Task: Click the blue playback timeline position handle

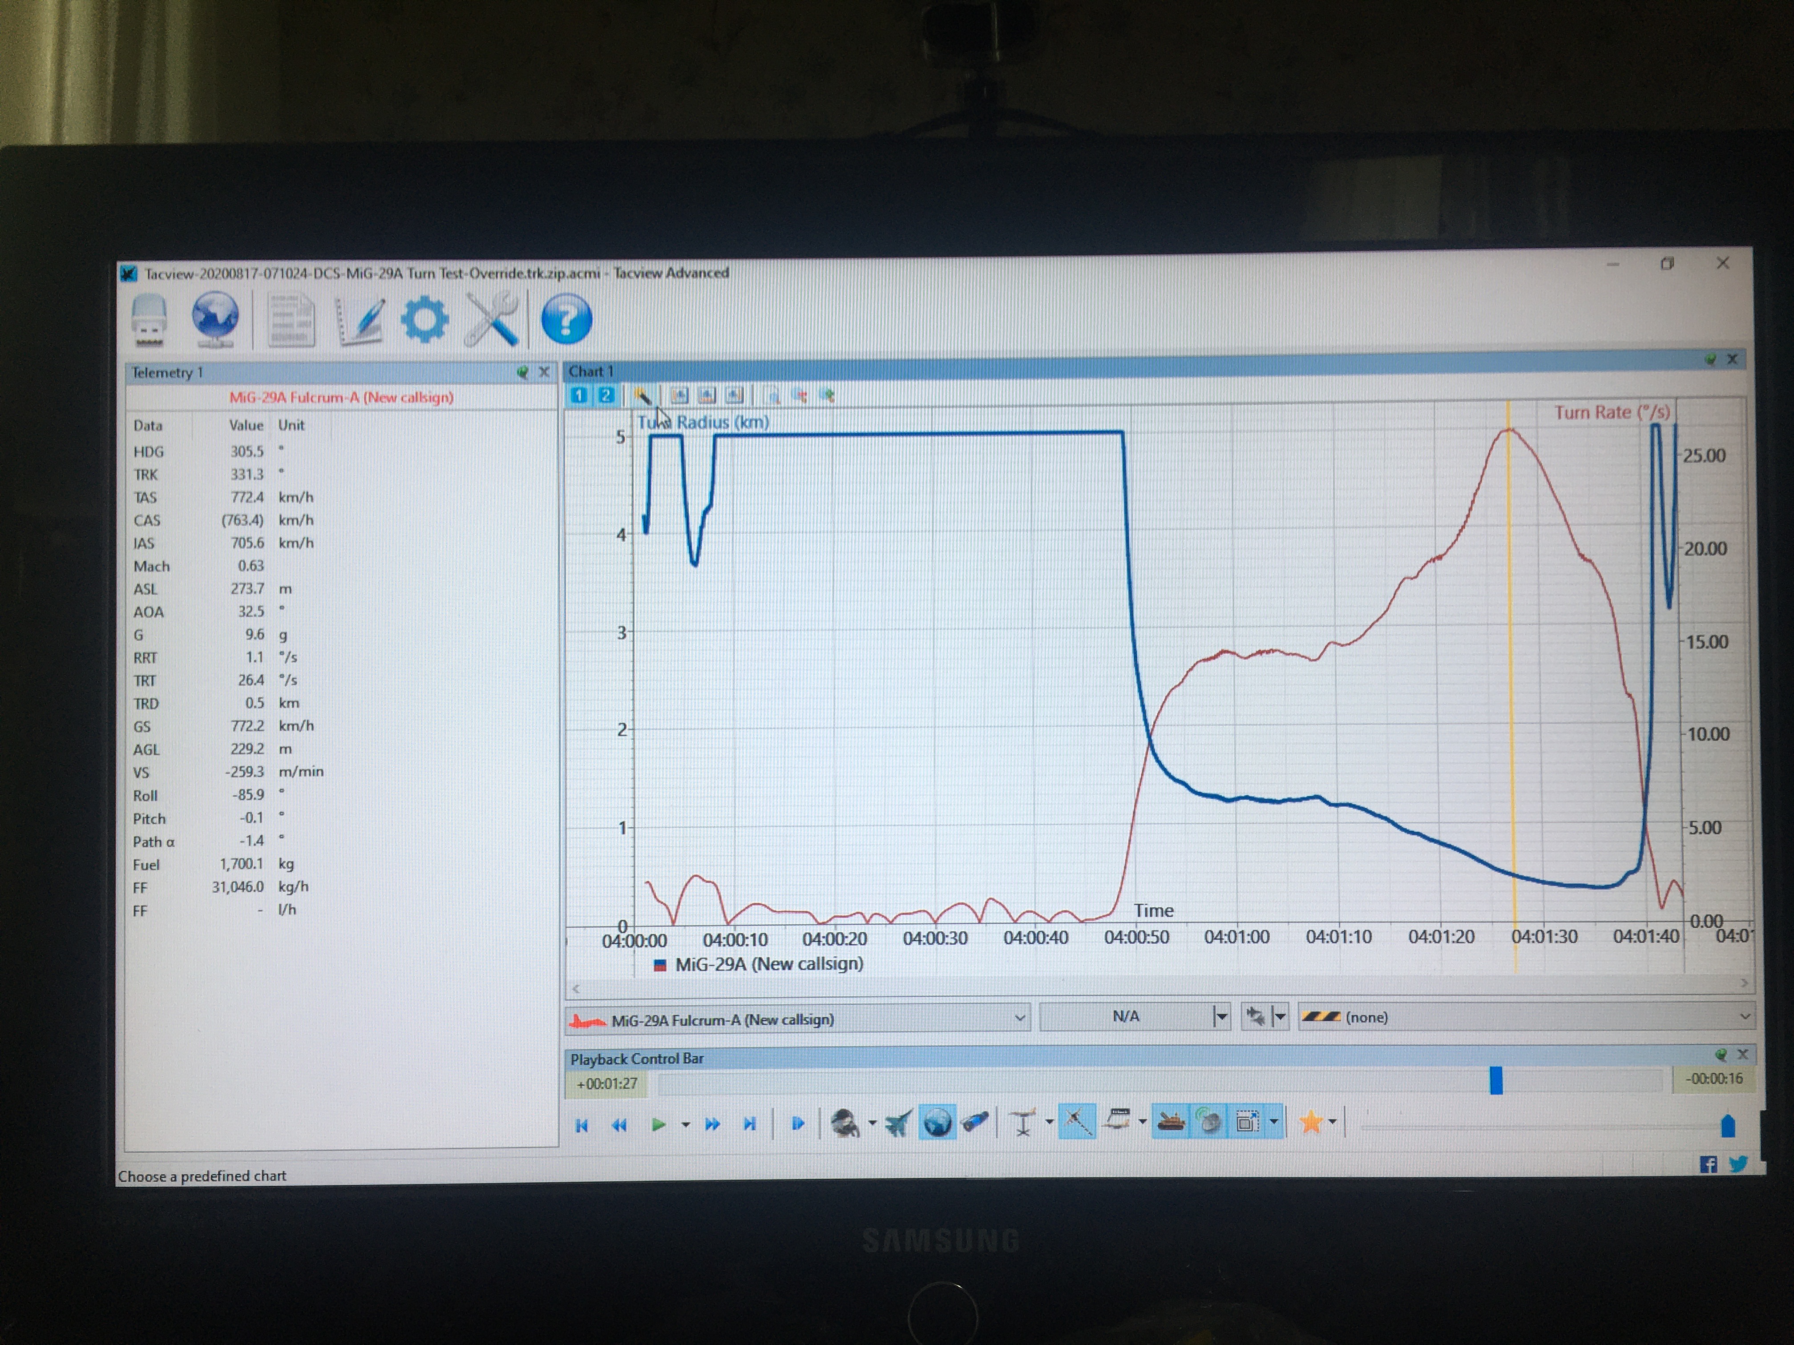Action: click(1496, 1080)
